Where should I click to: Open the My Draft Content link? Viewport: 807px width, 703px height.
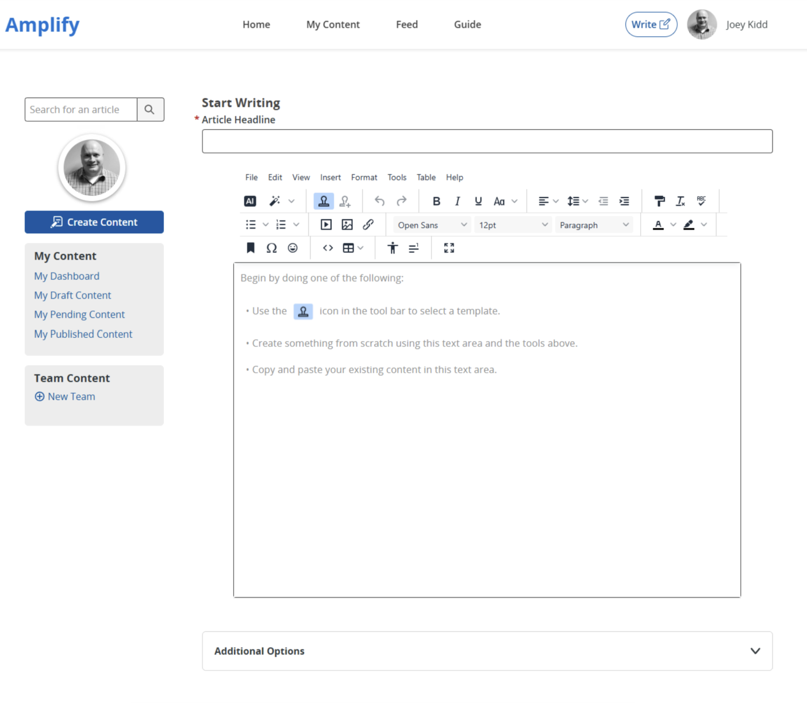pyautogui.click(x=72, y=295)
